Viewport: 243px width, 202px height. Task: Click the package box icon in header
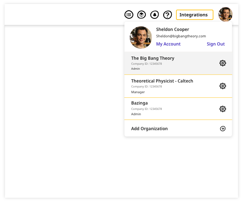[x=141, y=15]
